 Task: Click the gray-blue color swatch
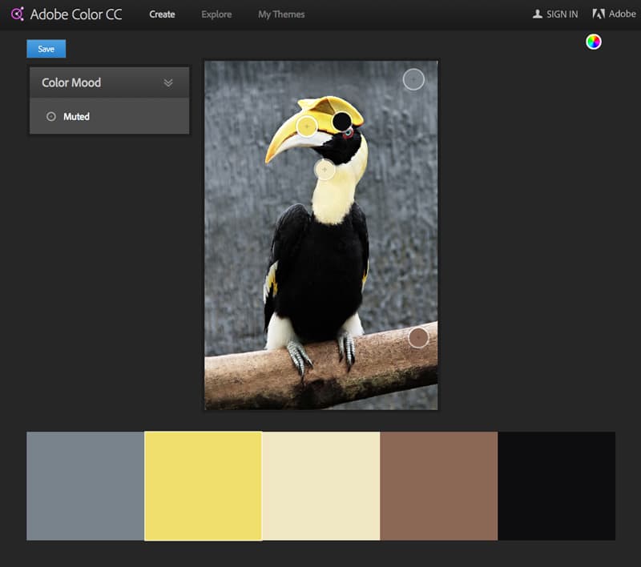[x=86, y=486]
